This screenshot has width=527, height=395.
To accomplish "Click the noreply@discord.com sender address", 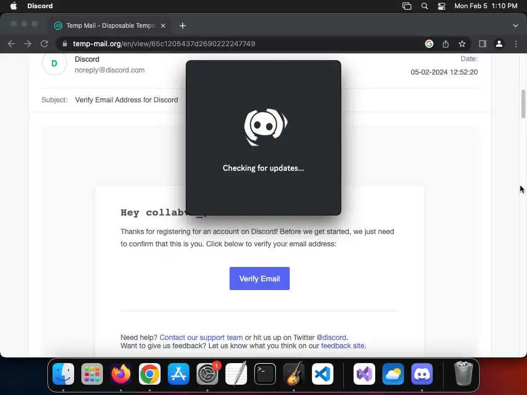I will point(110,70).
